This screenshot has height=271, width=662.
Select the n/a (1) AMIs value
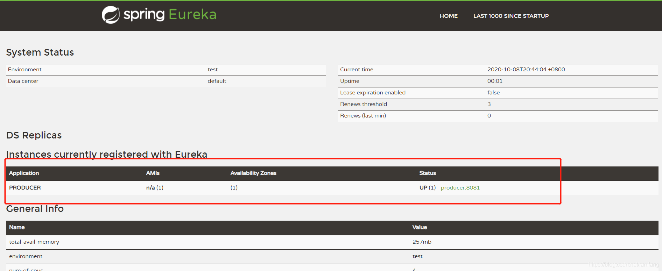155,187
